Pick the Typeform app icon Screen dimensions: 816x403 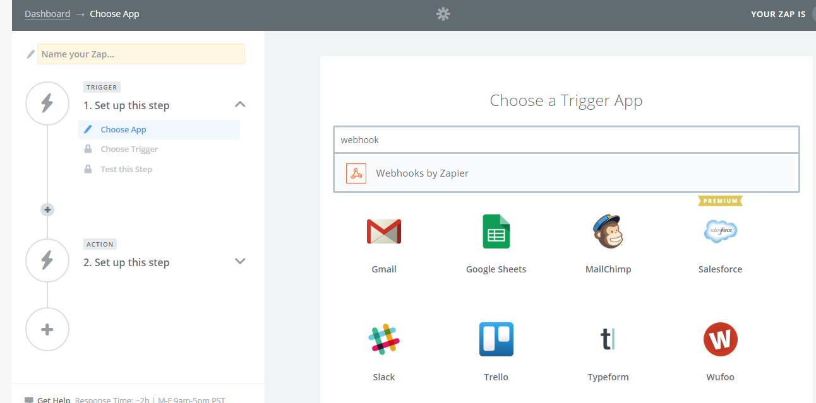coord(608,339)
